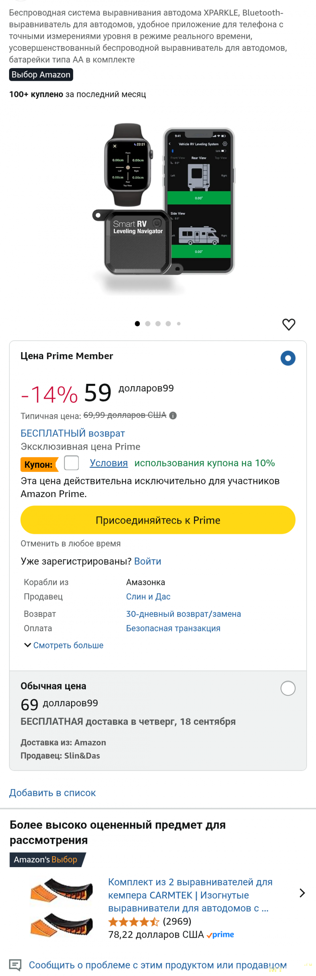The height and width of the screenshot is (976, 316).
Task: Click '30-дневный возврат/замена' return policy link
Action: [183, 614]
